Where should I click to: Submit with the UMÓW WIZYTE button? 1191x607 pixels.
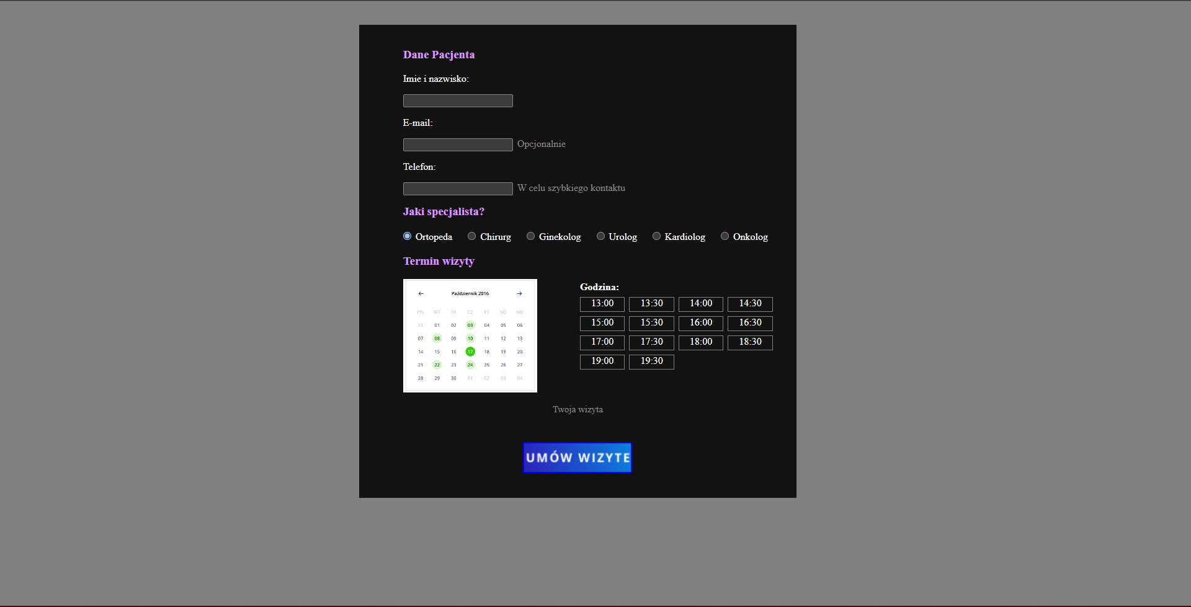[578, 458]
